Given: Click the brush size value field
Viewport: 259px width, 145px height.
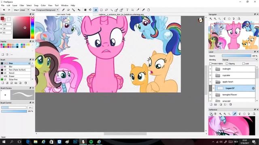Looking at the screenshot, I should (30, 108).
